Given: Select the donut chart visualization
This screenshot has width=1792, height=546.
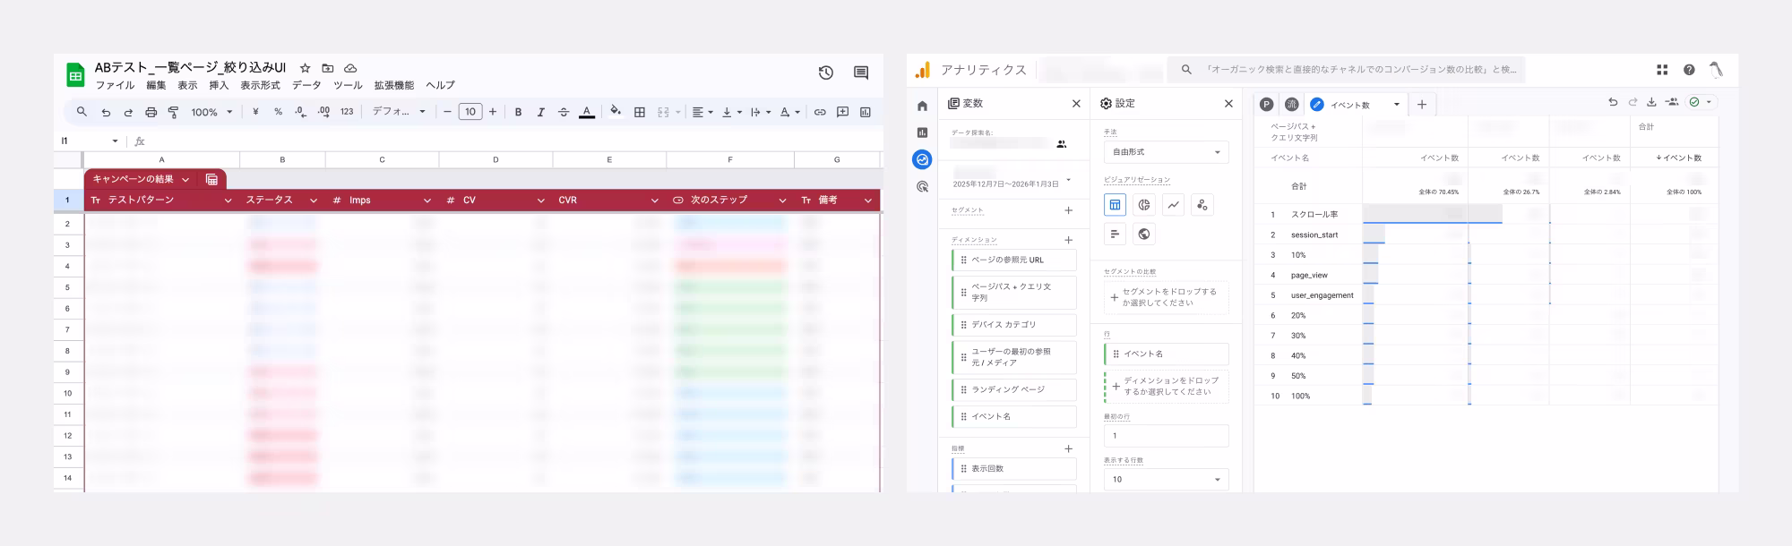Looking at the screenshot, I should click(x=1143, y=205).
